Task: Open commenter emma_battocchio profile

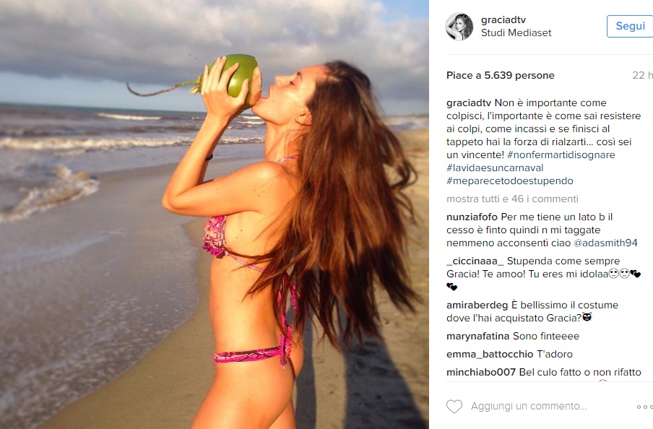Action: pos(490,354)
